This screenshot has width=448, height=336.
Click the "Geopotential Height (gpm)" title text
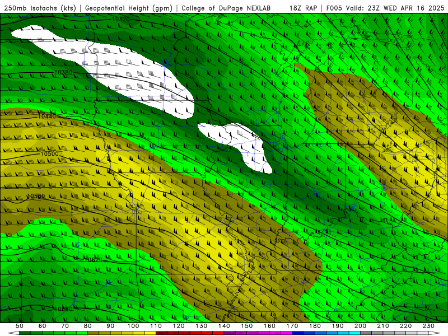click(129, 8)
